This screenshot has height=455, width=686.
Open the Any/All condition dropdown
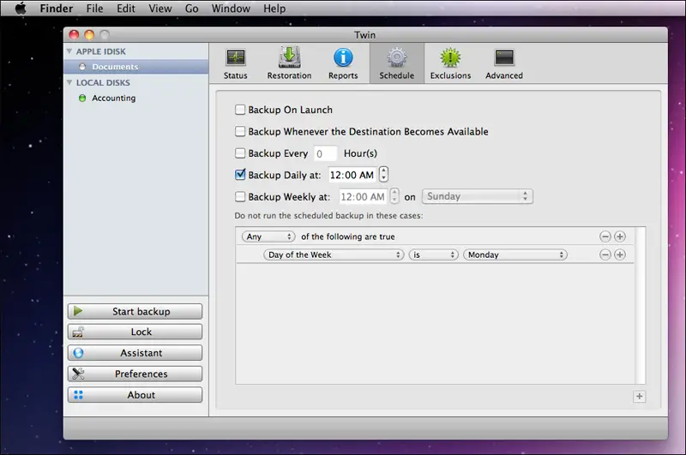[268, 236]
